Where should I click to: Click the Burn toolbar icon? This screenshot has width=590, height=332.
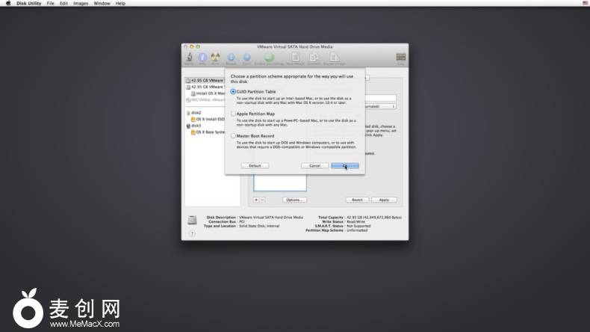coord(215,58)
